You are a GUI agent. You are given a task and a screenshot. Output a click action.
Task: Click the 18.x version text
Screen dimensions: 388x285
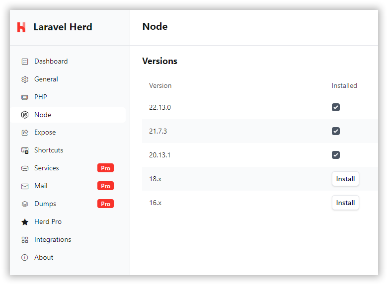coord(155,179)
